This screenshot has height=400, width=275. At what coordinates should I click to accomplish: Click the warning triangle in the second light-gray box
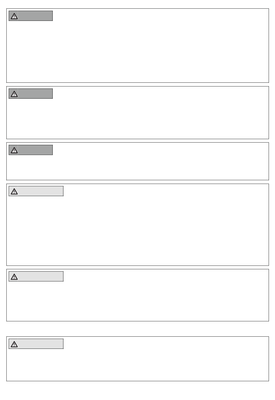coord(14,277)
